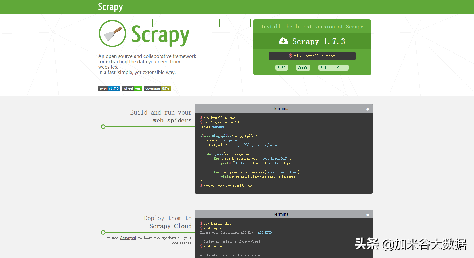This screenshot has height=258, width=474.
Task: Click the 'scrapy runspider myspider.py' line
Action: [226, 186]
